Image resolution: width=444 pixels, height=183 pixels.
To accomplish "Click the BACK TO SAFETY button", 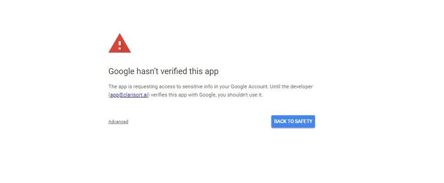I will coord(293,122).
